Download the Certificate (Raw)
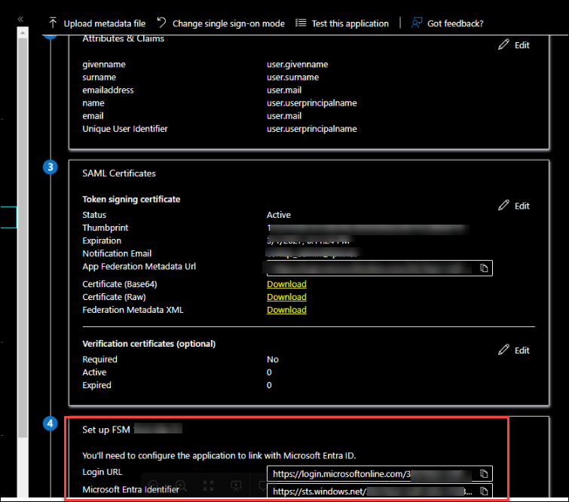Viewport: 569px width, 502px height. [x=286, y=297]
